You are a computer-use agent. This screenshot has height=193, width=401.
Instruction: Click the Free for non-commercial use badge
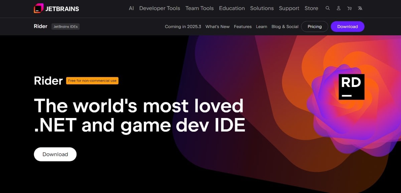(92, 81)
